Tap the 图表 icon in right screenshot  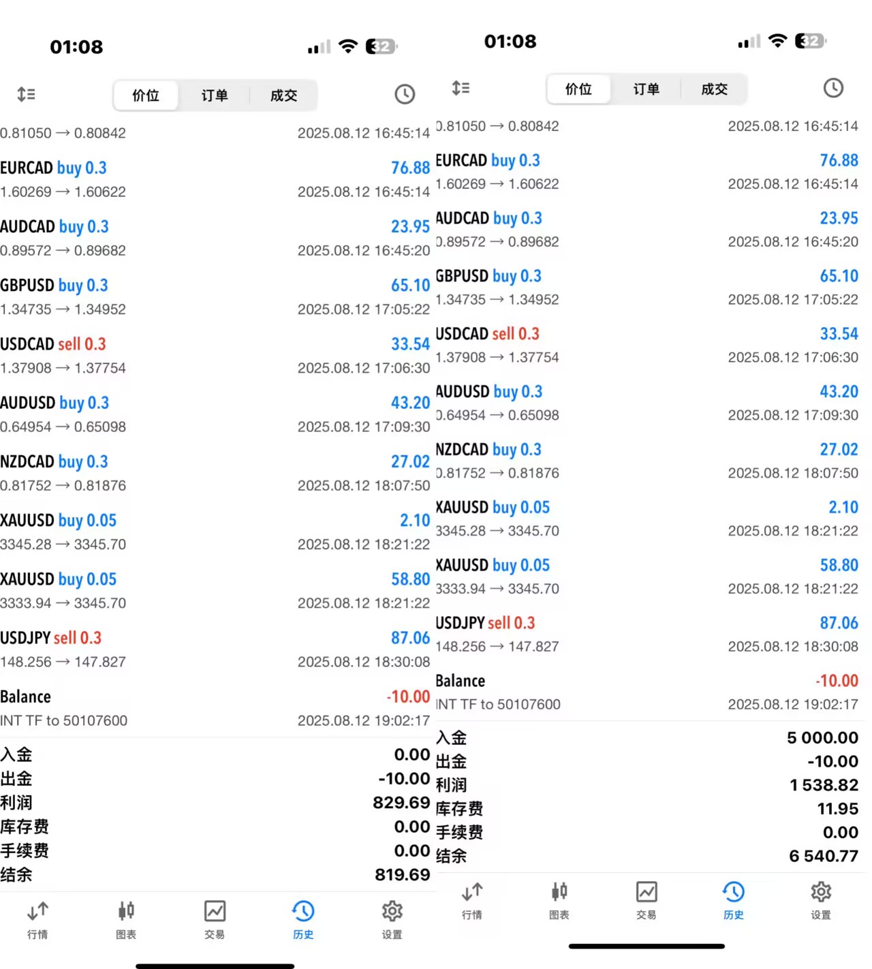tap(559, 899)
